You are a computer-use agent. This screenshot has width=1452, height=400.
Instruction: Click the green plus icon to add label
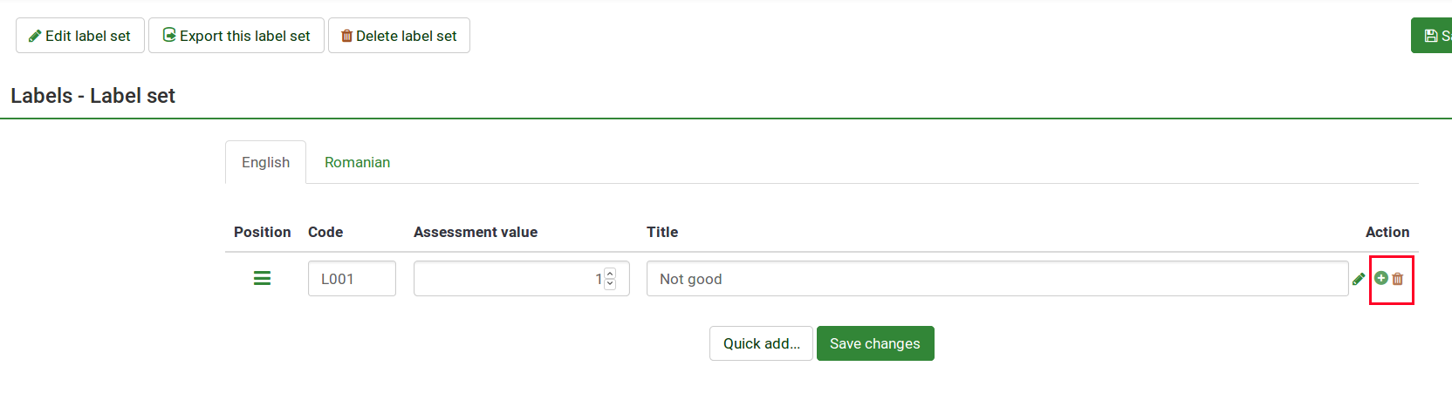point(1381,278)
